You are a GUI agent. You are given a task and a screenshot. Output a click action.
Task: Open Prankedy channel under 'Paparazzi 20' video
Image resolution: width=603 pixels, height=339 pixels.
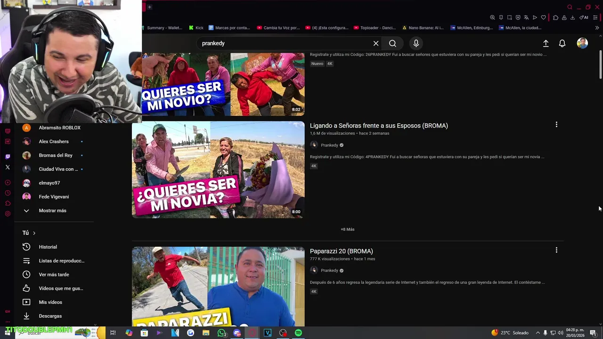[329, 270]
